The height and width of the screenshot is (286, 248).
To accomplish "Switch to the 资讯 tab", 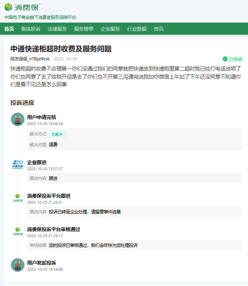I will (x=158, y=29).
